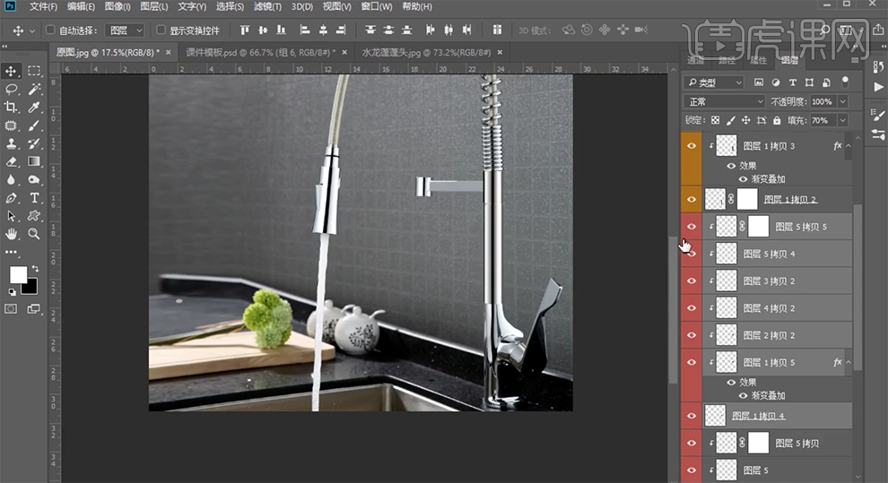Pick the Magic Wand tool
Image resolution: width=888 pixels, height=483 pixels.
[x=34, y=89]
